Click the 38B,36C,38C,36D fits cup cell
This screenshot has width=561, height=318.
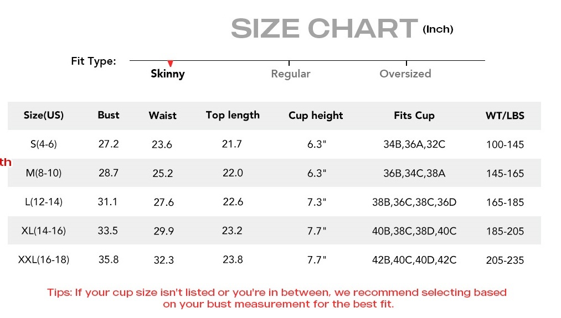[x=414, y=202]
